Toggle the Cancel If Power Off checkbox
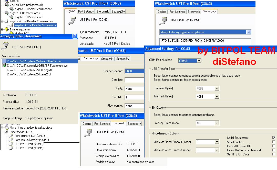The image size is (277, 170). pyautogui.click(x=274, y=146)
